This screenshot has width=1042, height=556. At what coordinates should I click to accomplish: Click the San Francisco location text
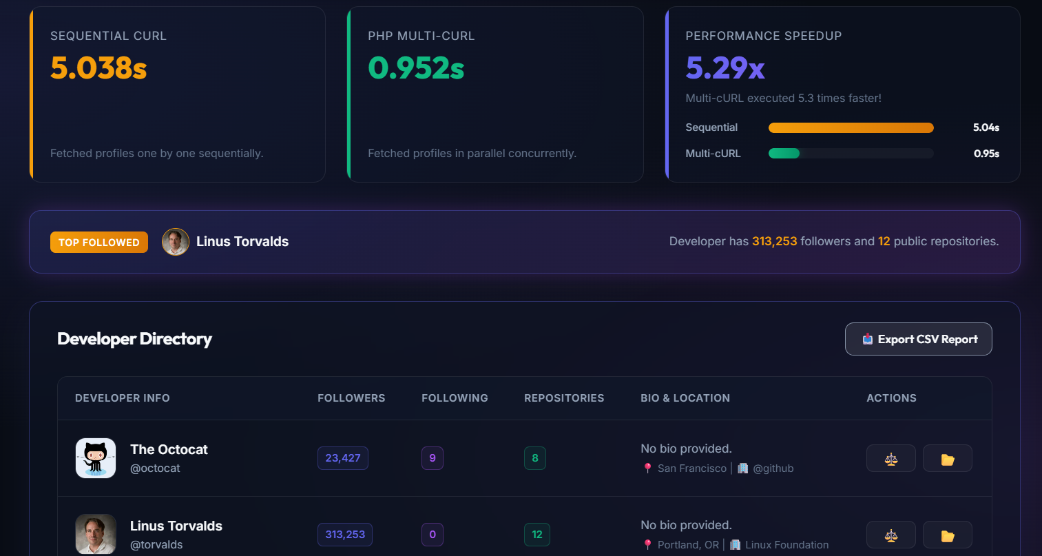coord(692,469)
